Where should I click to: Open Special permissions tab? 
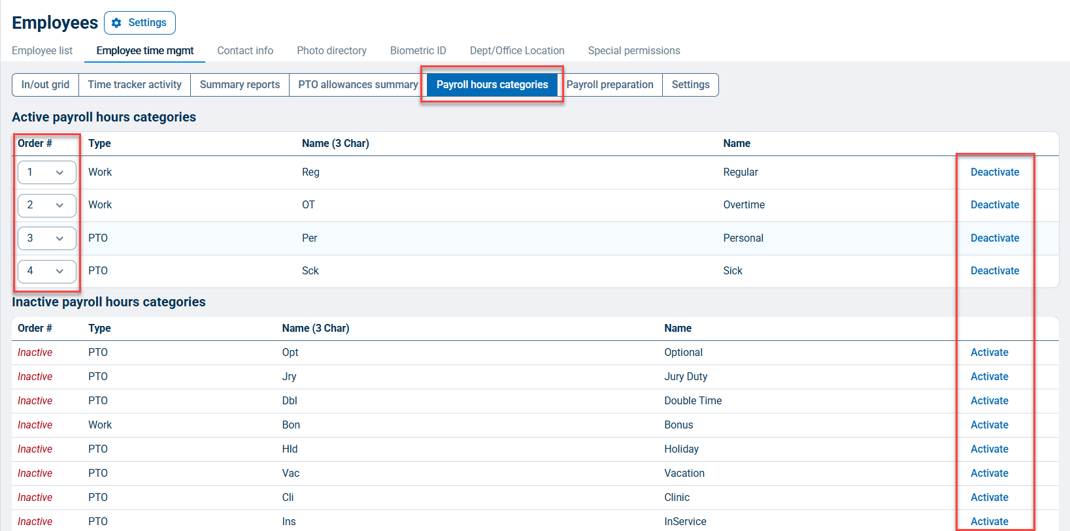click(x=634, y=51)
